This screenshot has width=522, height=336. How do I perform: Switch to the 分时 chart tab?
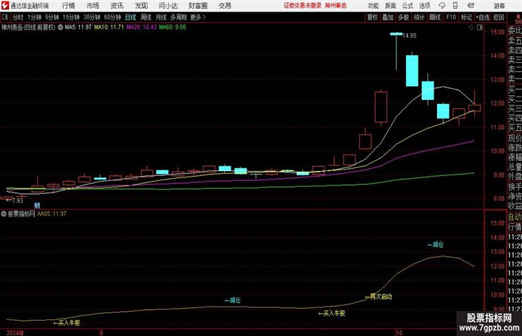(x=18, y=17)
